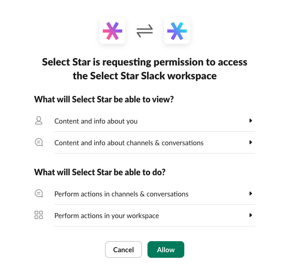
Task: Select 'Perform actions in channels & conversations' row
Action: [121, 194]
